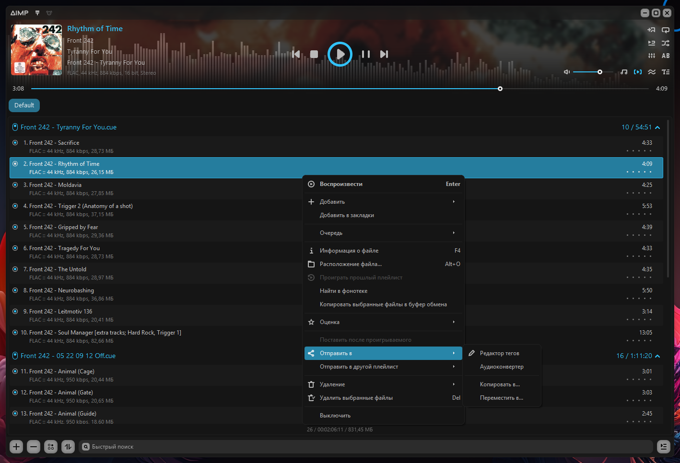Expand Оценка rating submenu
Screen dimensions: 680x463
384,322
